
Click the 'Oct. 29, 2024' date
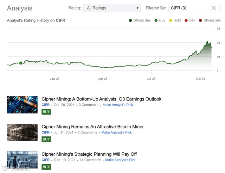click(64, 105)
